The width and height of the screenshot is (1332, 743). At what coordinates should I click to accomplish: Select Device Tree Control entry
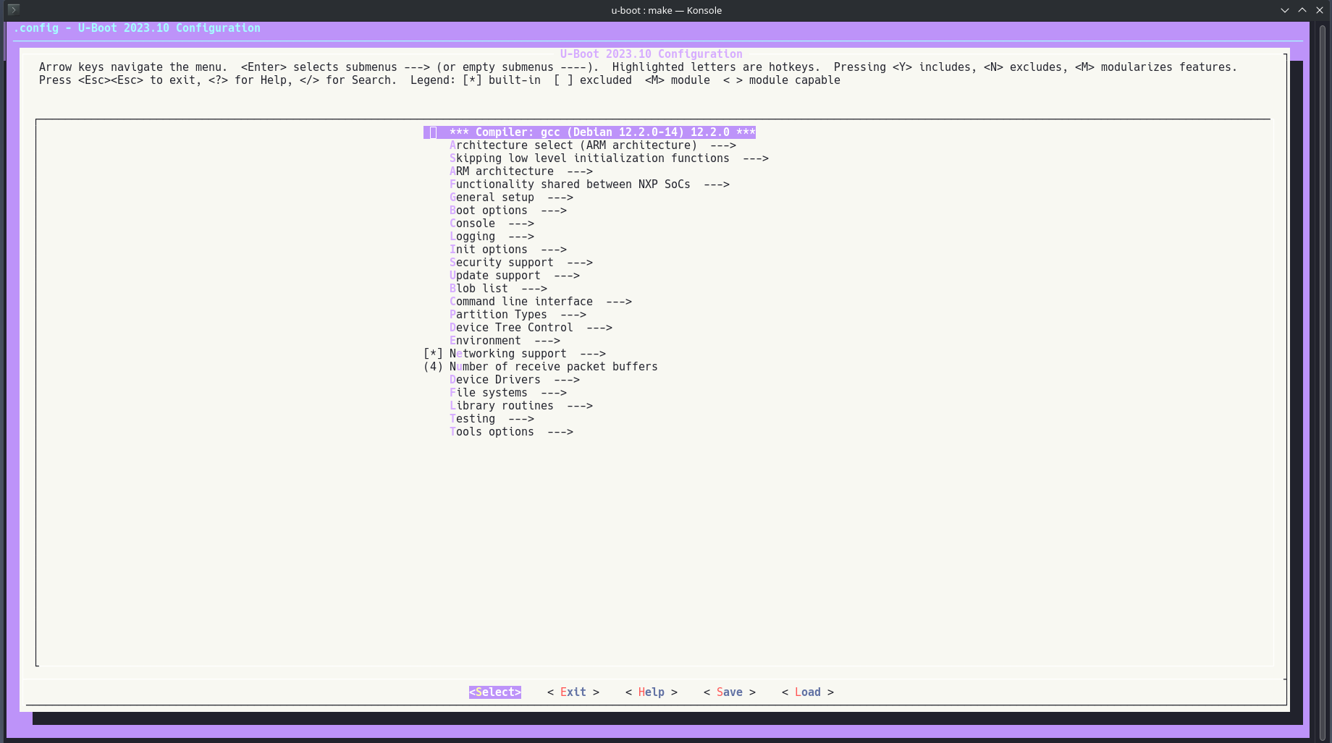tap(531, 328)
